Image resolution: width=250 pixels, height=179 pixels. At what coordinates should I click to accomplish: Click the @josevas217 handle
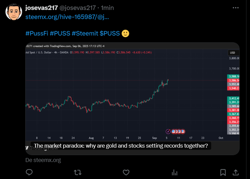[77, 8]
